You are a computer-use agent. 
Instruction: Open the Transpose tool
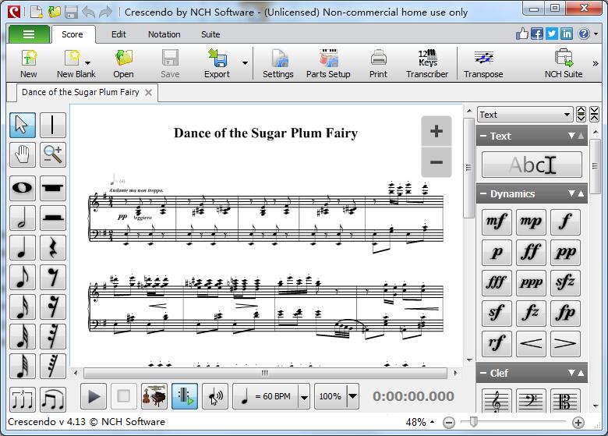pyautogui.click(x=483, y=64)
